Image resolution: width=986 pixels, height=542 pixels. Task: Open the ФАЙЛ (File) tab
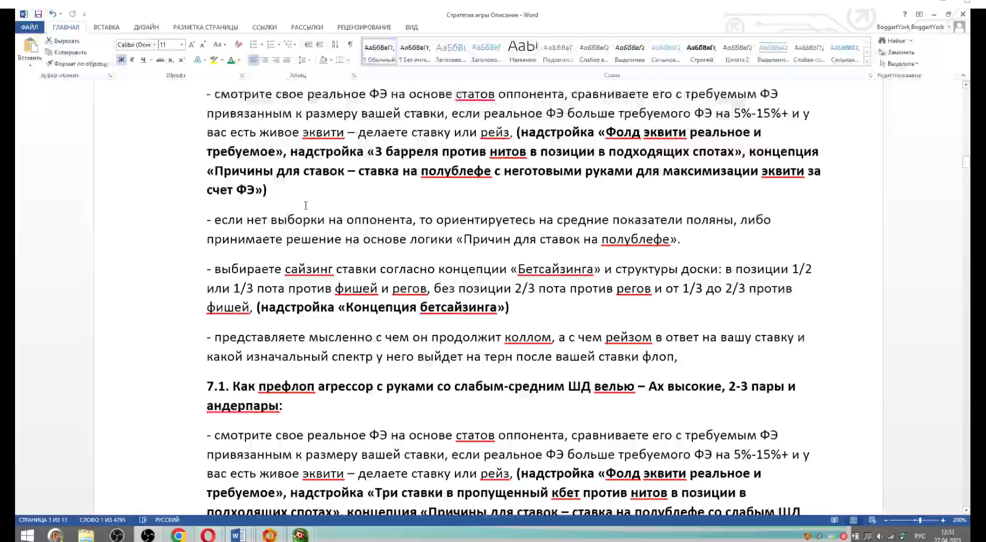(x=30, y=27)
